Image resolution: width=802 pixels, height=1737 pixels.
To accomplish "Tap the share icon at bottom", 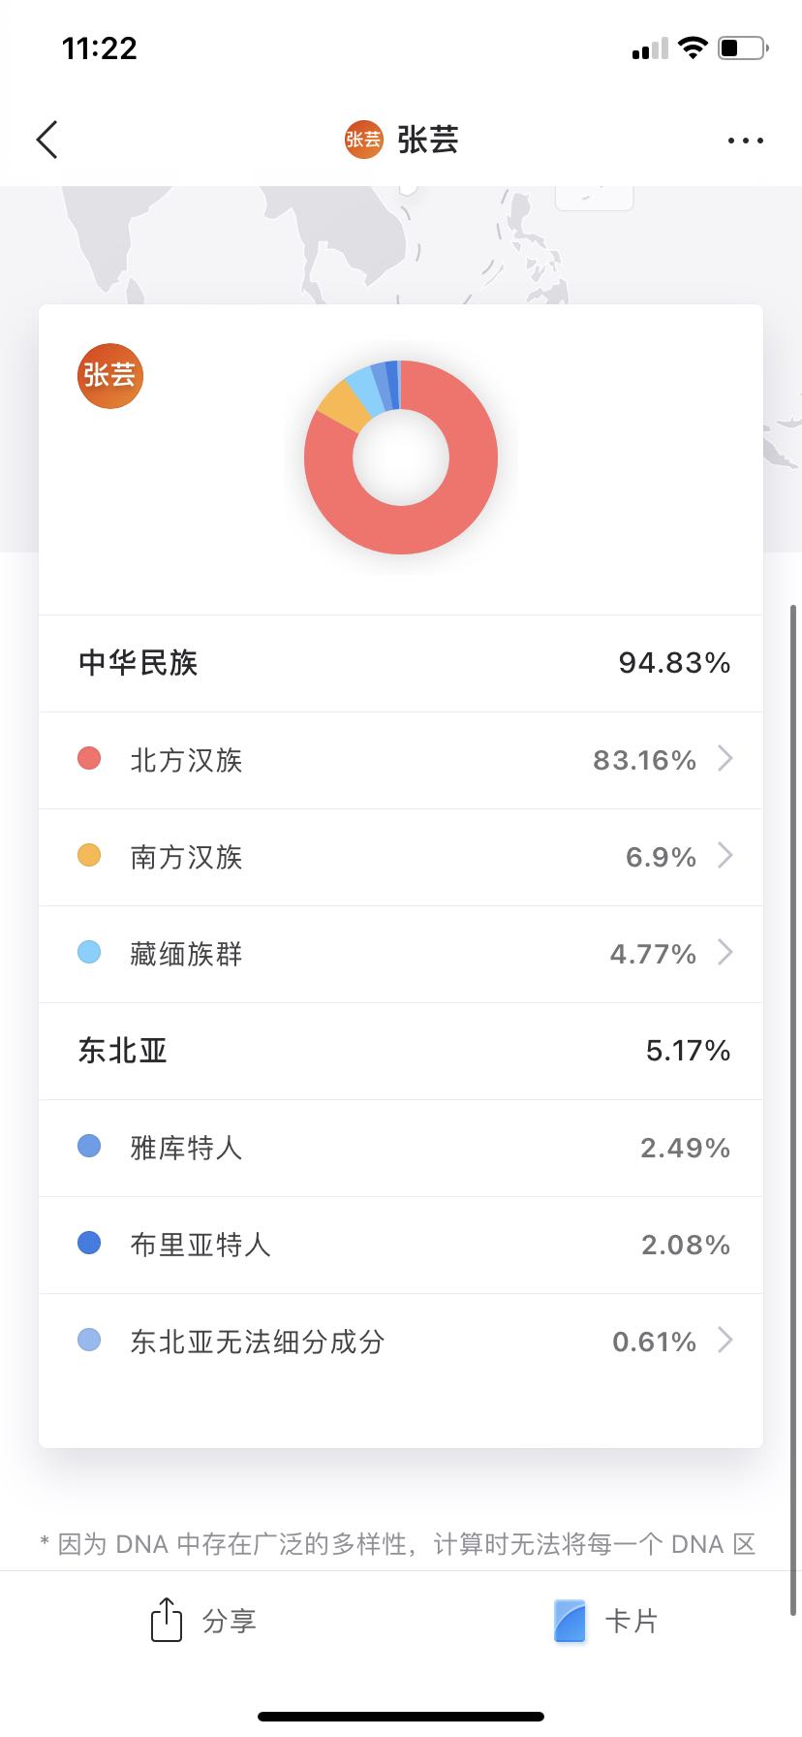I will click(167, 1620).
